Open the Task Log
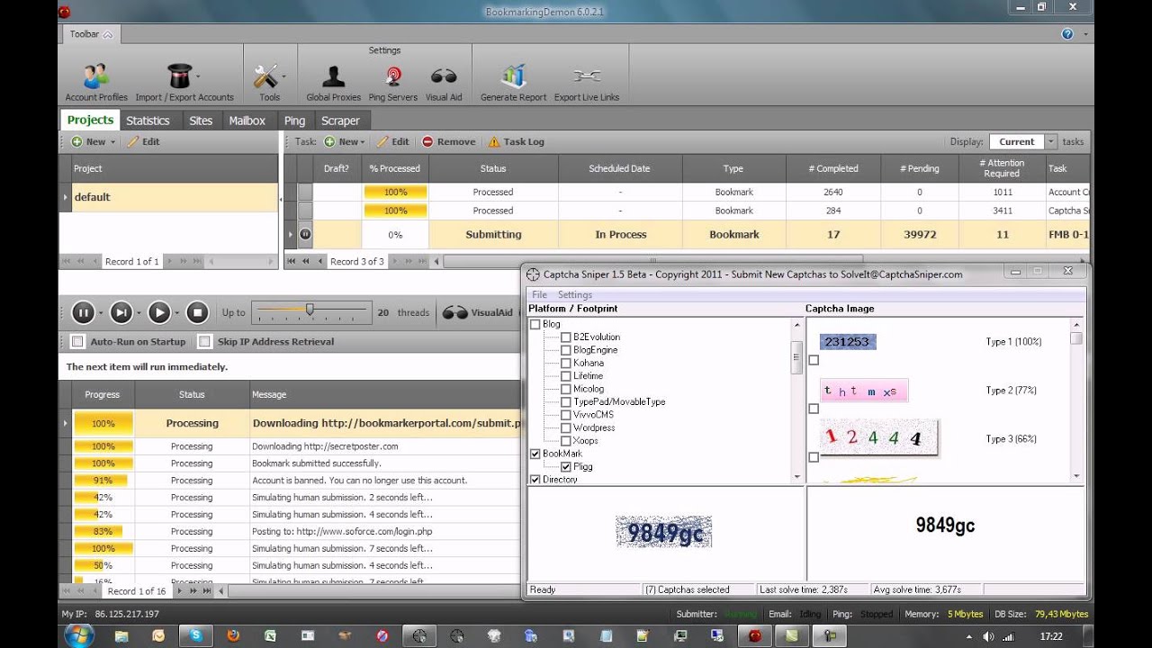Image resolution: width=1152 pixels, height=648 pixels. [x=516, y=141]
